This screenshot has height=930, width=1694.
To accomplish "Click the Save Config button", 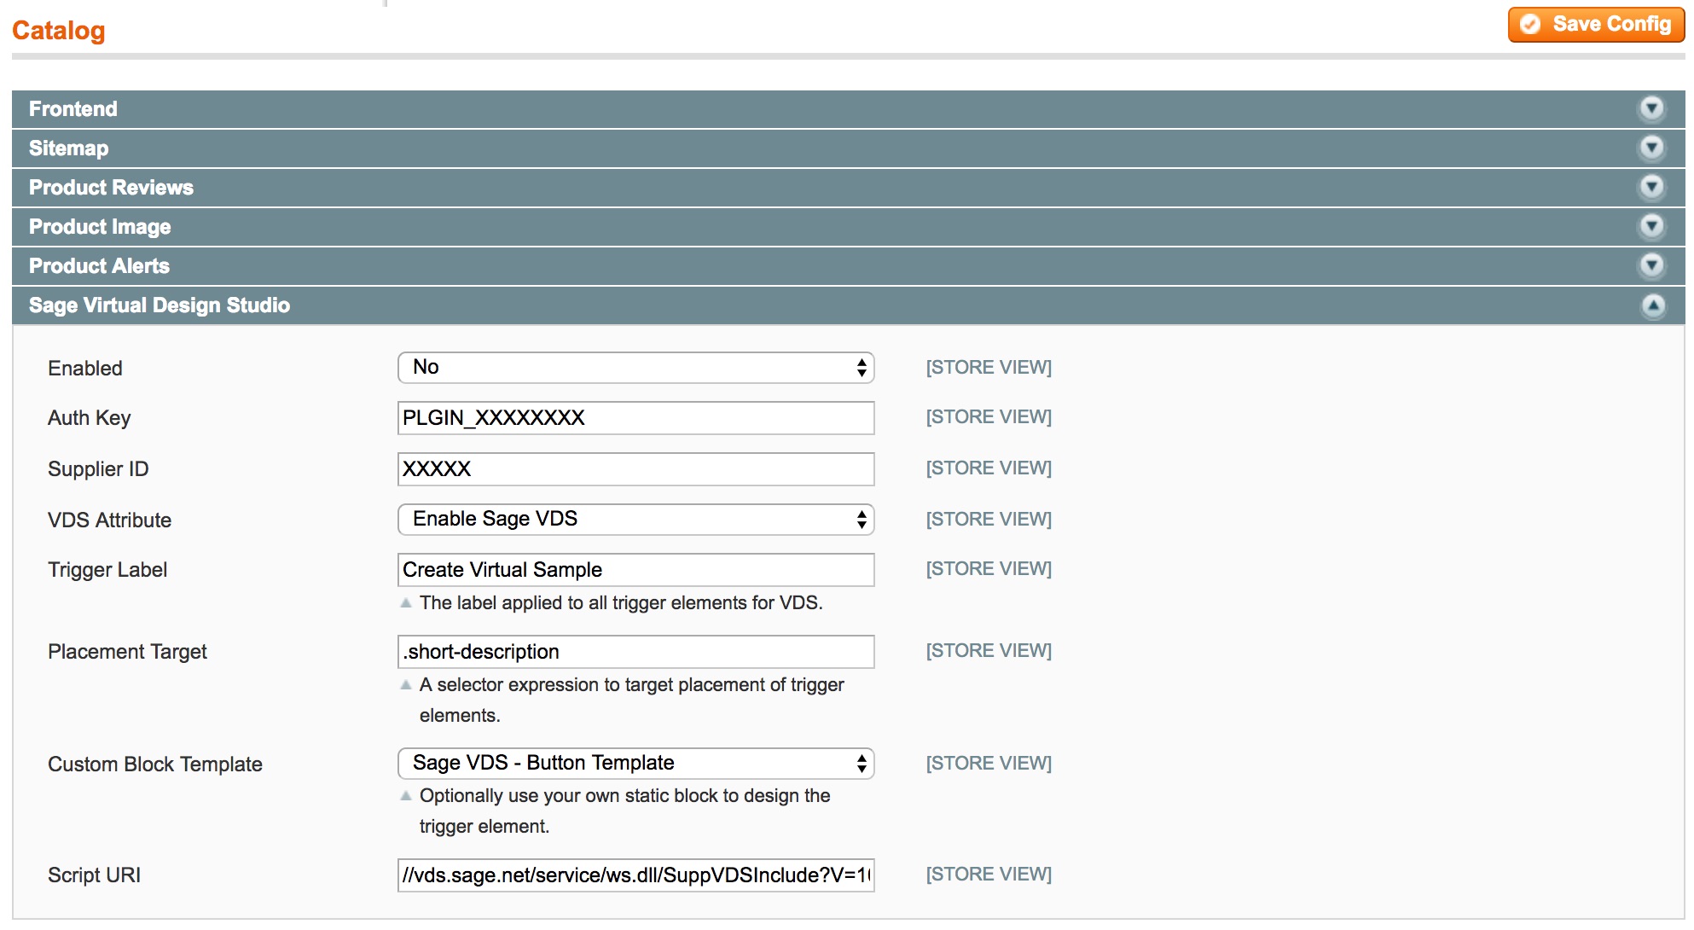I will (x=1596, y=25).
